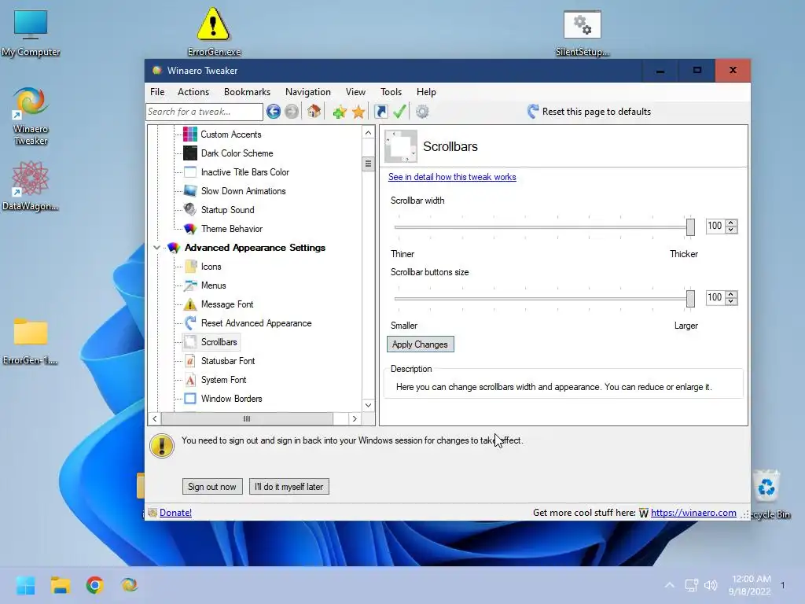
Task: Click the Search for a tweak field
Action: point(204,112)
